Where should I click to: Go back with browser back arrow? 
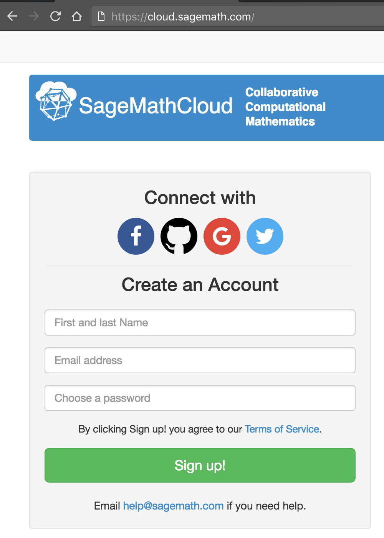click(12, 16)
